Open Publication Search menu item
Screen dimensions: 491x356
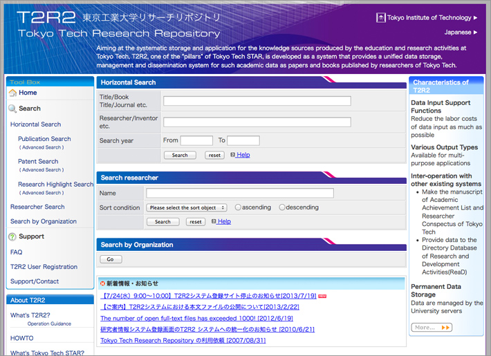(44, 139)
